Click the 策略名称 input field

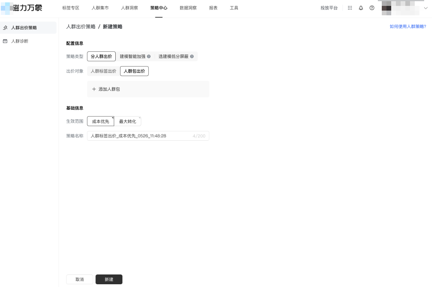pyautogui.click(x=148, y=136)
